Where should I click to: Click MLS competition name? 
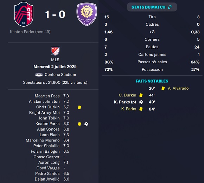click(x=55, y=60)
